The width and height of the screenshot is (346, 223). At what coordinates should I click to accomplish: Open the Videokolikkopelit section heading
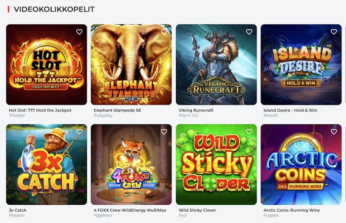pyautogui.click(x=54, y=9)
